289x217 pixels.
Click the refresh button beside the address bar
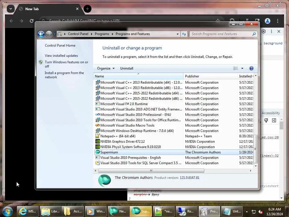pyautogui.click(x=184, y=34)
